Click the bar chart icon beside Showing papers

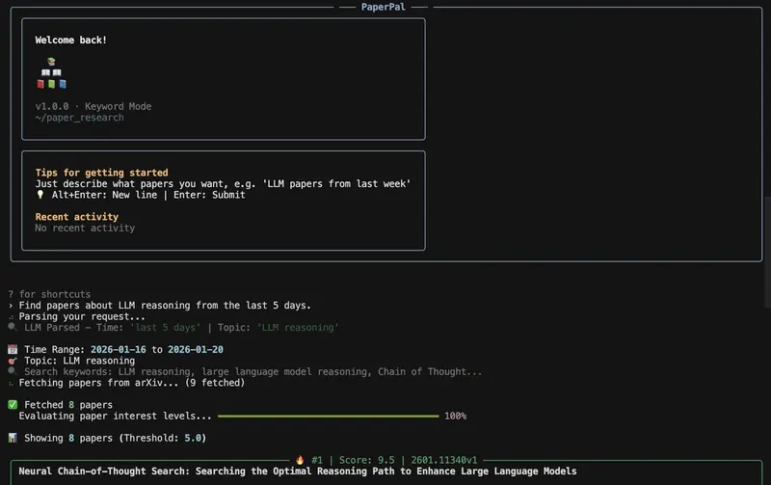[12, 438]
